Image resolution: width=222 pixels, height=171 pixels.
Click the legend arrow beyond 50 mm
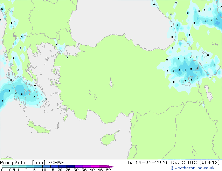pos(111,166)
